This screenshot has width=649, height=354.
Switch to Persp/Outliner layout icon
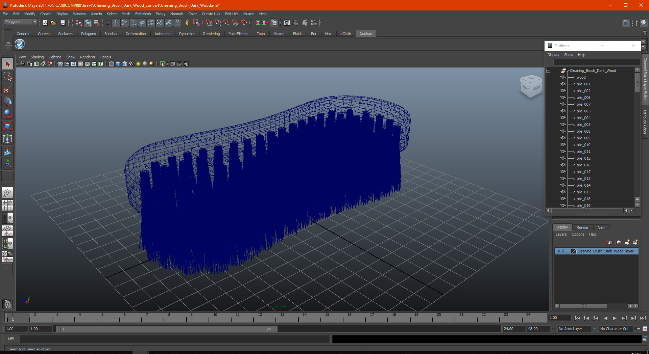pos(7,218)
